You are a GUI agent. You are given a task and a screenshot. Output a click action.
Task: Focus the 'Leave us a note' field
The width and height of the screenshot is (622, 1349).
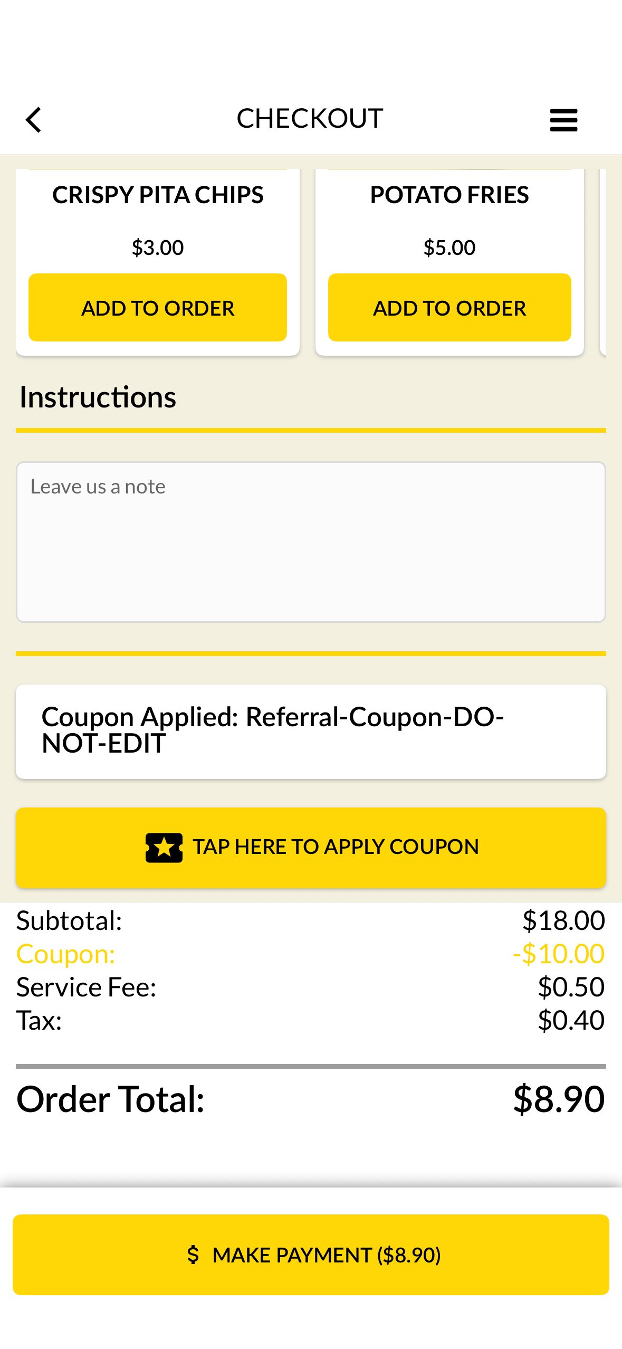[310, 541]
